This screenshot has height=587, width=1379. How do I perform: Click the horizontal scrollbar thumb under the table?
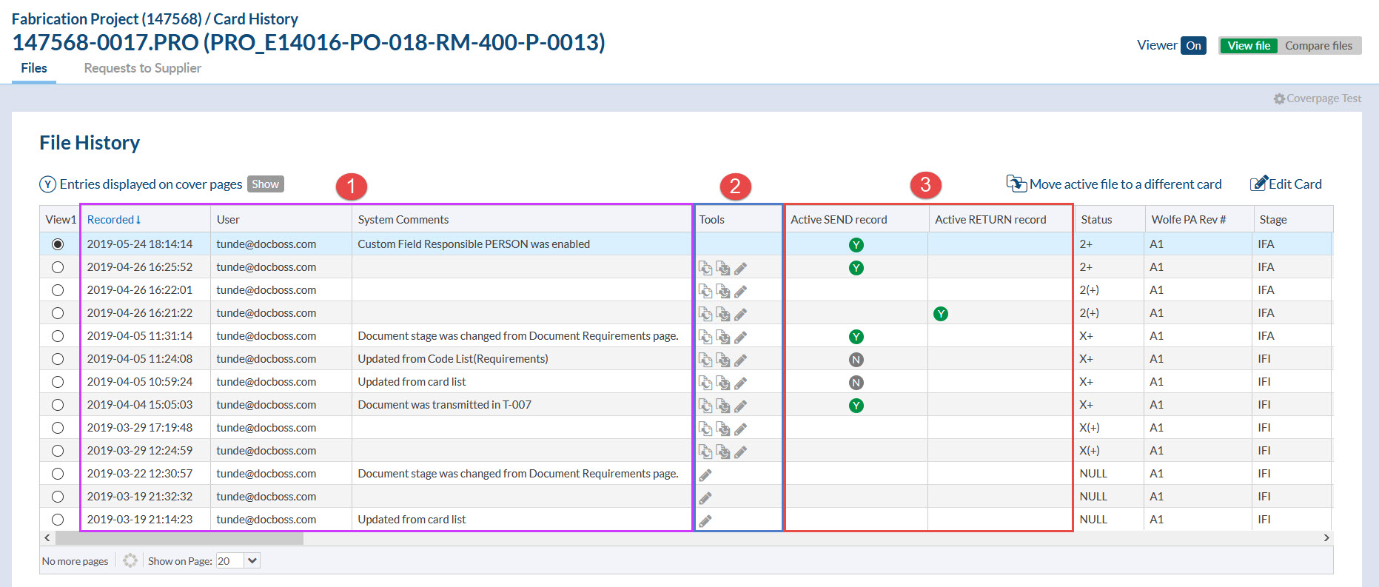tap(178, 538)
